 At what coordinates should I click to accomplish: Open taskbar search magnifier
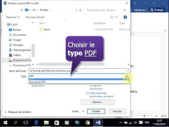tap(15, 123)
